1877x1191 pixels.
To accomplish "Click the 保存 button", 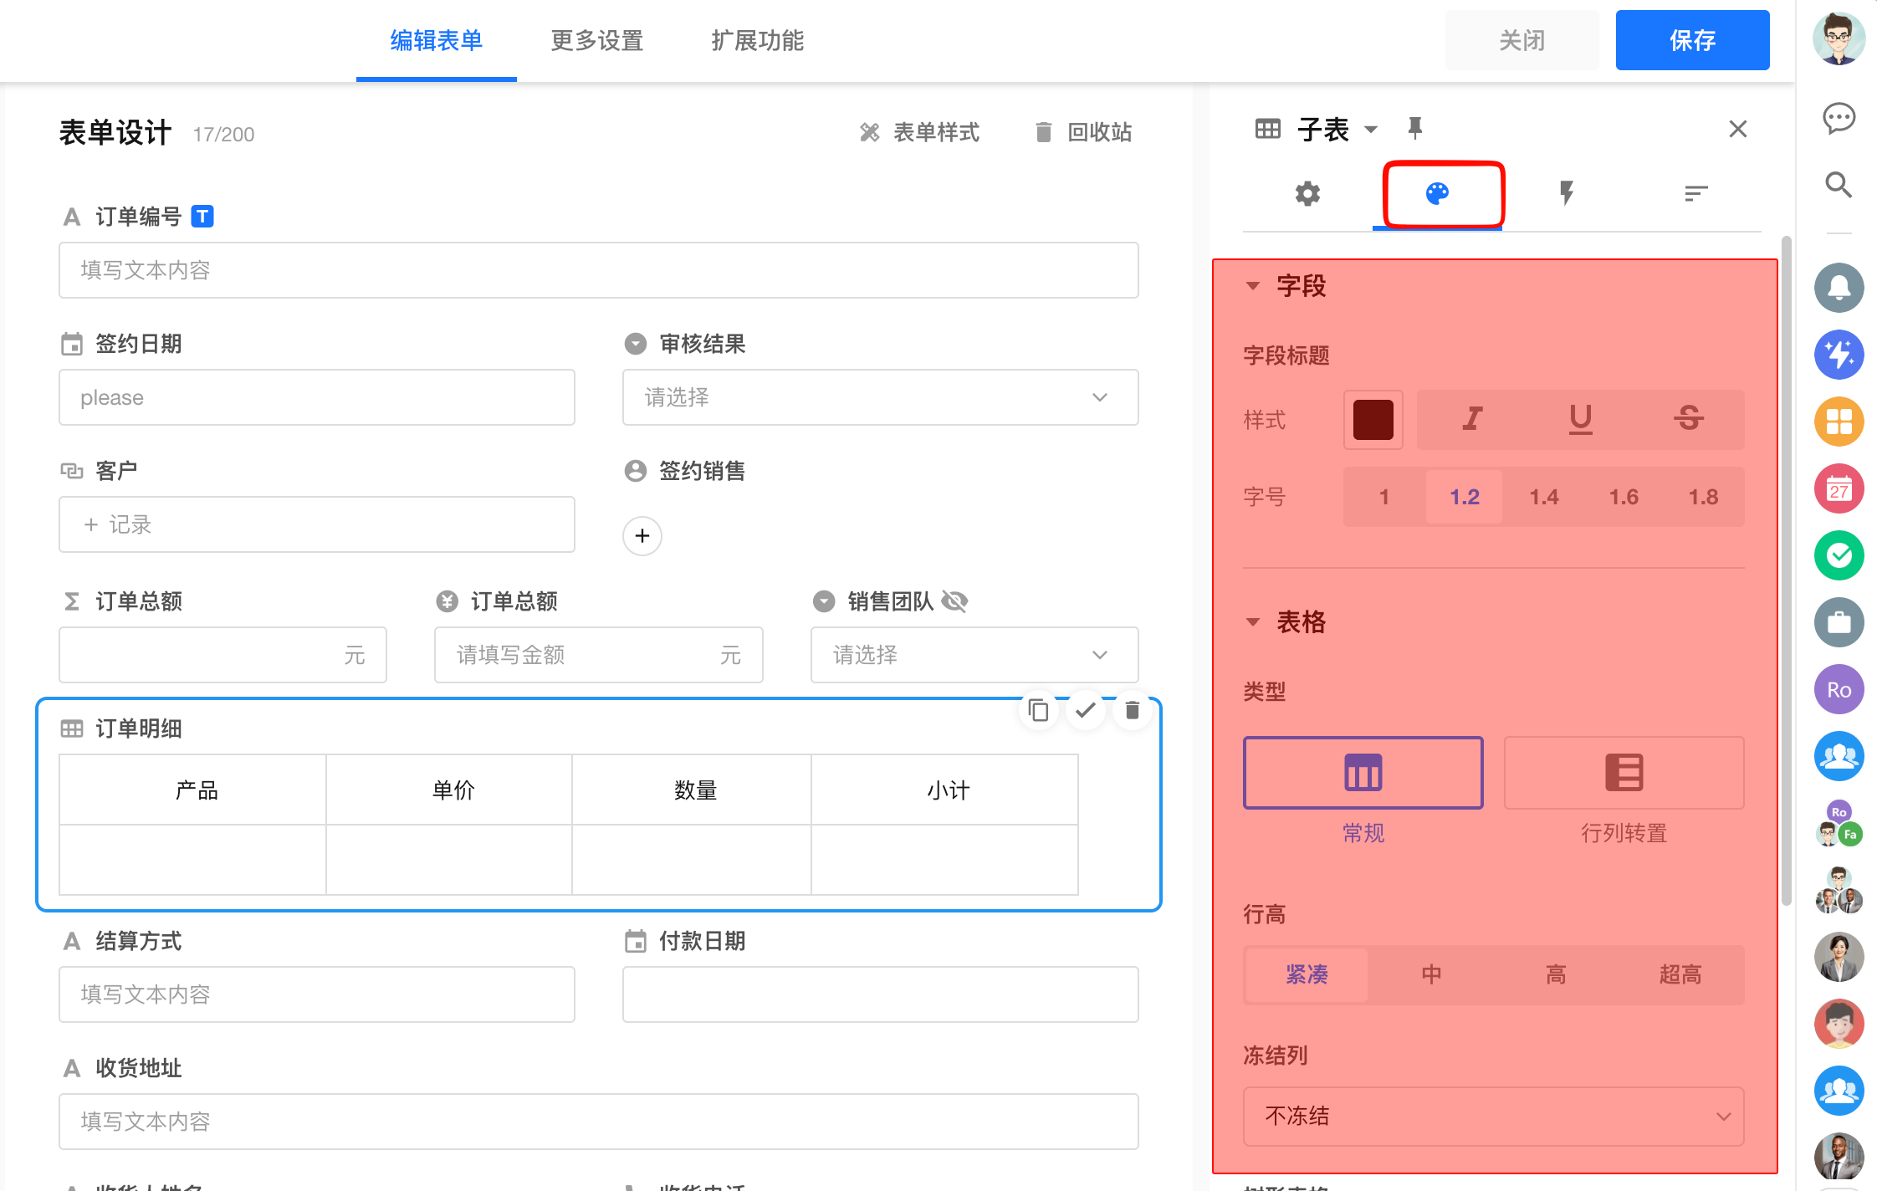I will pyautogui.click(x=1691, y=40).
